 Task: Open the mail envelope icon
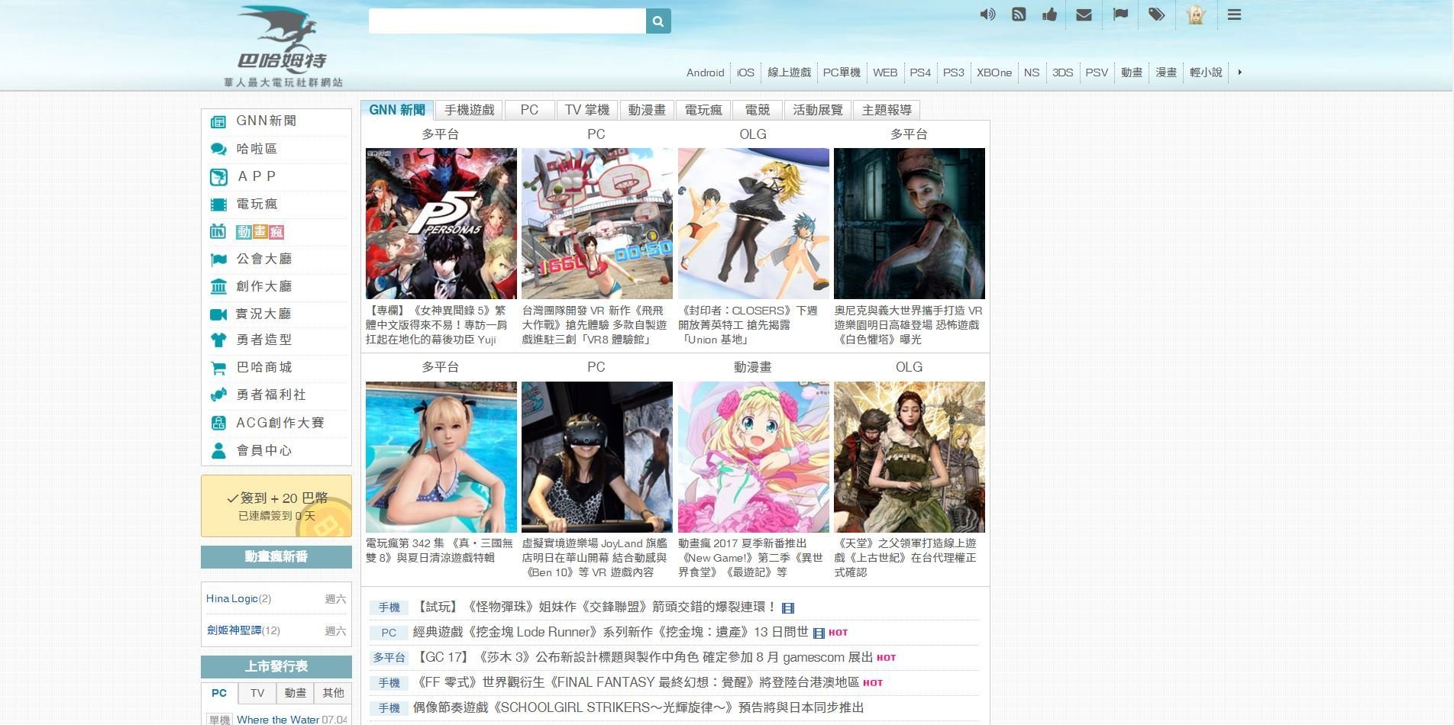[1084, 14]
